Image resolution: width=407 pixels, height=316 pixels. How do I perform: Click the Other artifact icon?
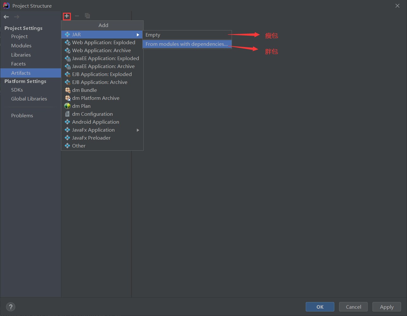(67, 146)
